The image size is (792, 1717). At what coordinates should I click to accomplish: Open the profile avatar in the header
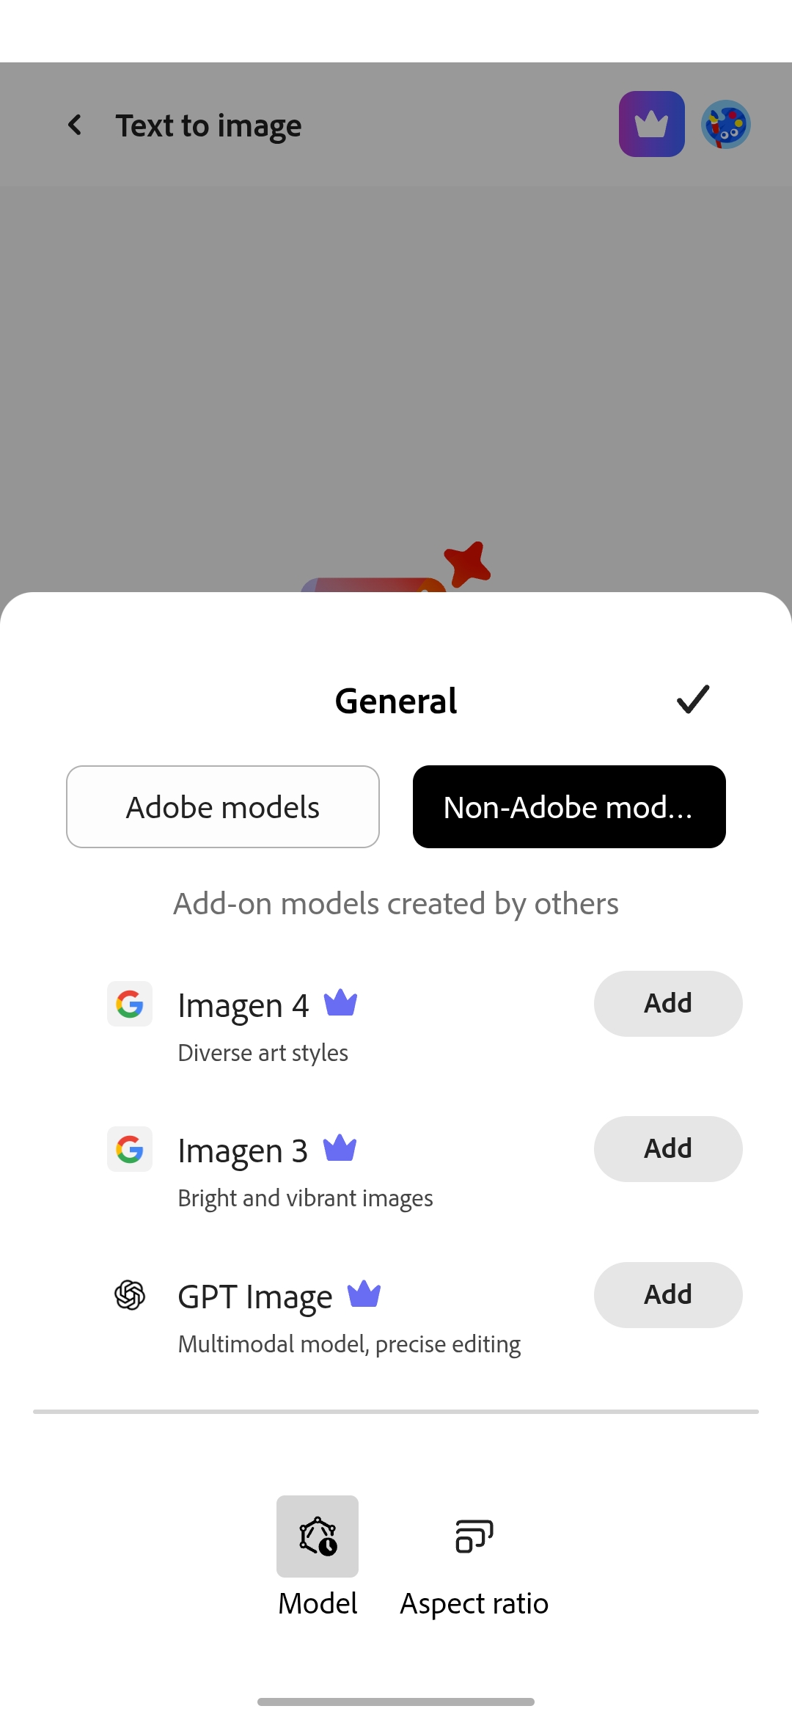coord(725,124)
